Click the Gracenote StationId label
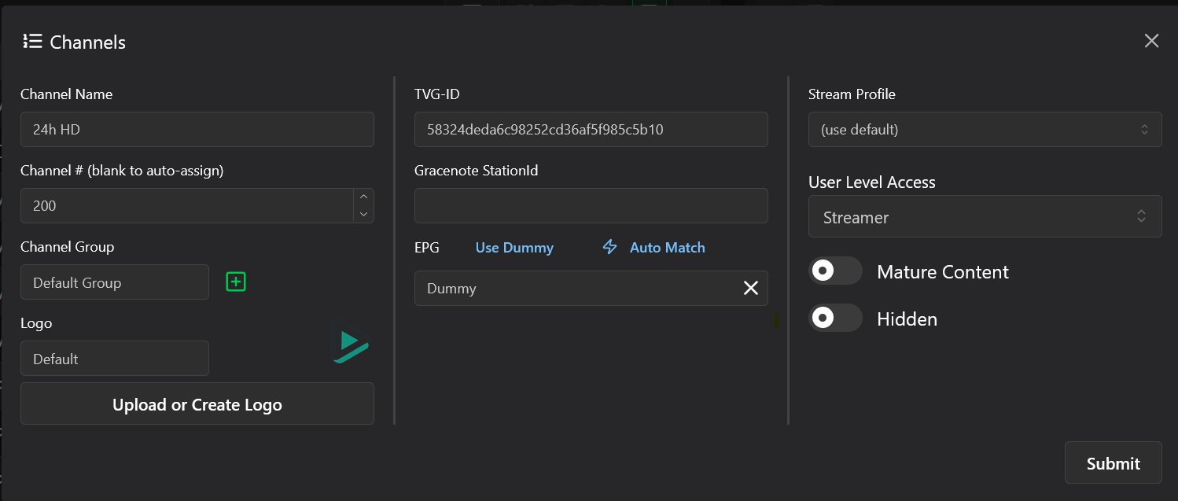Viewport: 1178px width, 501px height. point(477,171)
